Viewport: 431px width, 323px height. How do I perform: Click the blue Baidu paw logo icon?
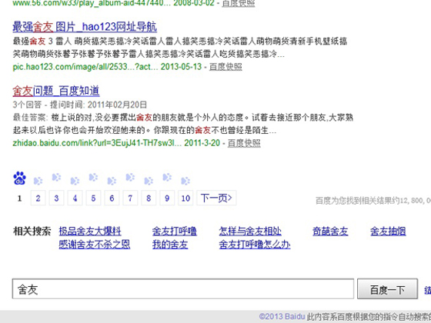click(x=19, y=178)
